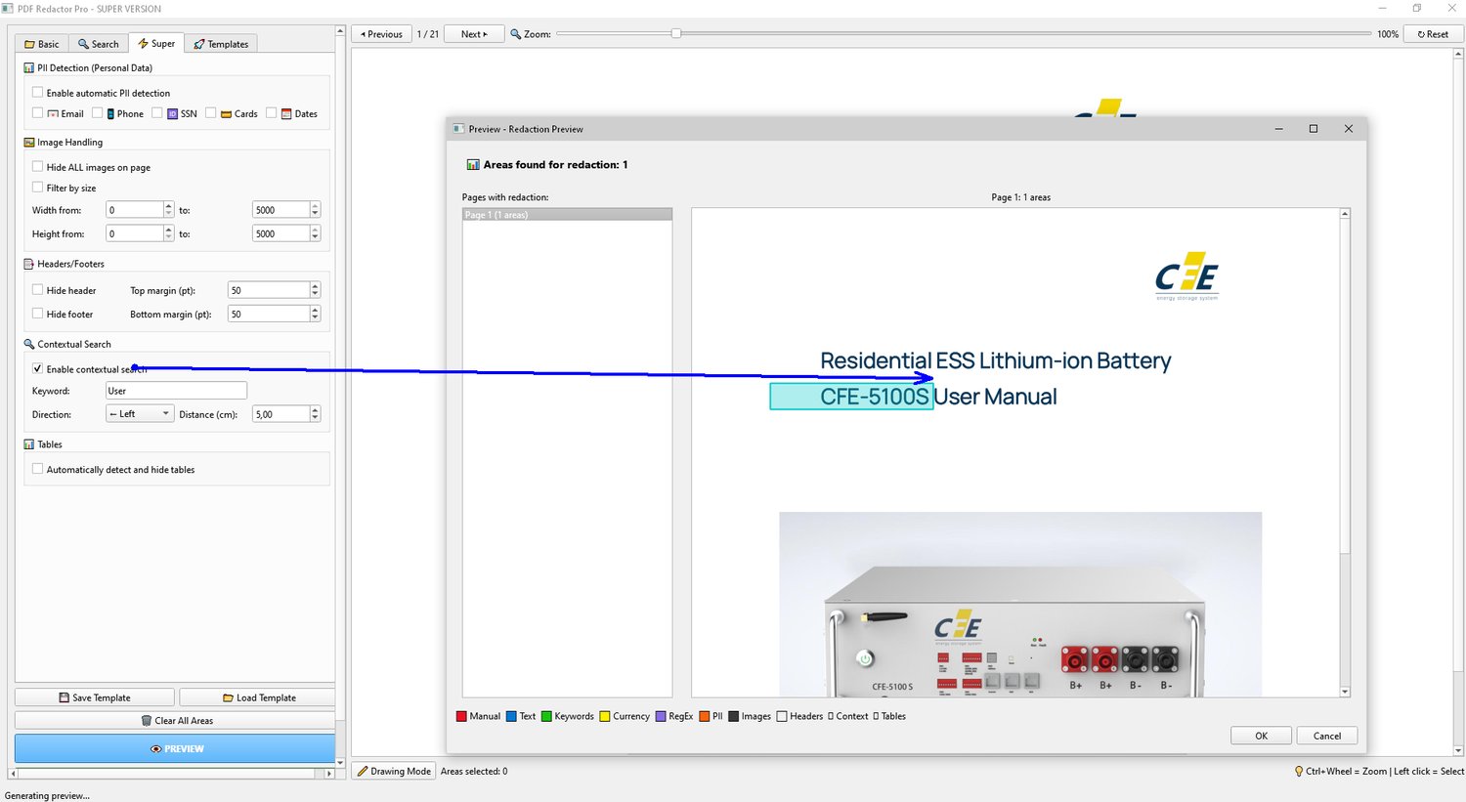
Task: Increase the Distance (cm) value with up arrow
Action: (315, 410)
